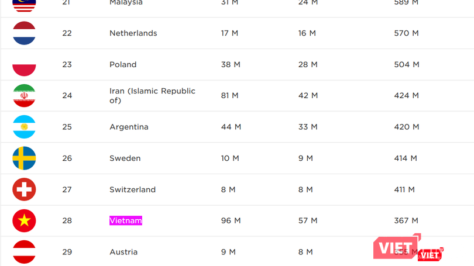
Task: Click the Netherlands flag icon
Action: [x=25, y=33]
